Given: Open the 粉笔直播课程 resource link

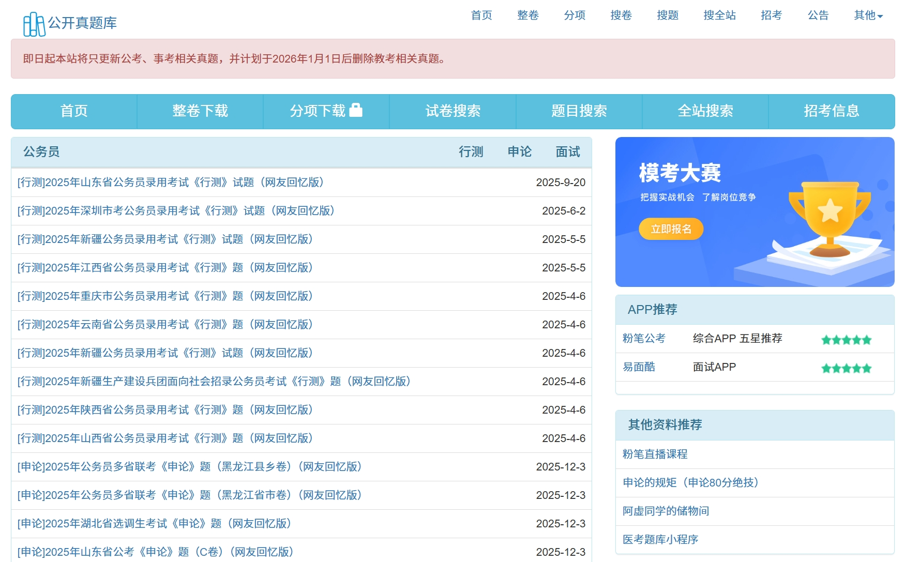Looking at the screenshot, I should pos(655,454).
